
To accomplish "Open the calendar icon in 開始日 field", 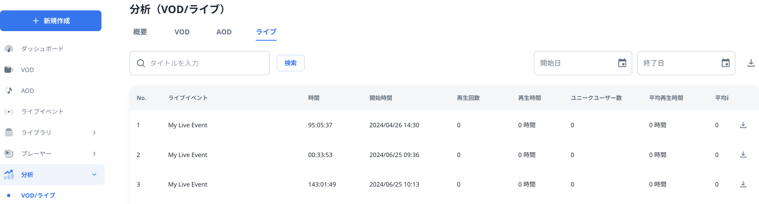I will 622,63.
